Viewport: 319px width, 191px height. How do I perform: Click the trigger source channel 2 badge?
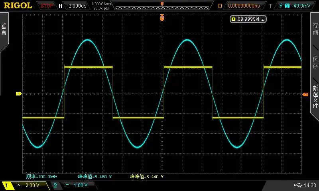click(x=287, y=6)
